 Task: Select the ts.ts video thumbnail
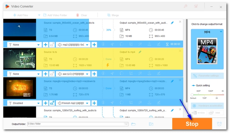click(20, 59)
